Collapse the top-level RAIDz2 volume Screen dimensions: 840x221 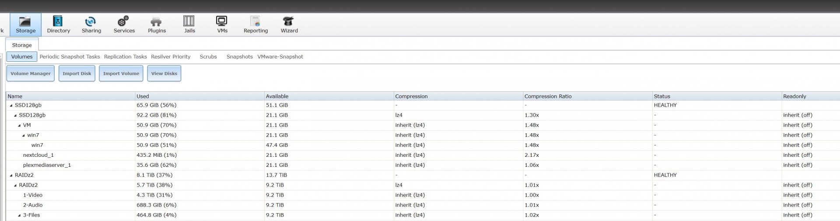coord(11,175)
